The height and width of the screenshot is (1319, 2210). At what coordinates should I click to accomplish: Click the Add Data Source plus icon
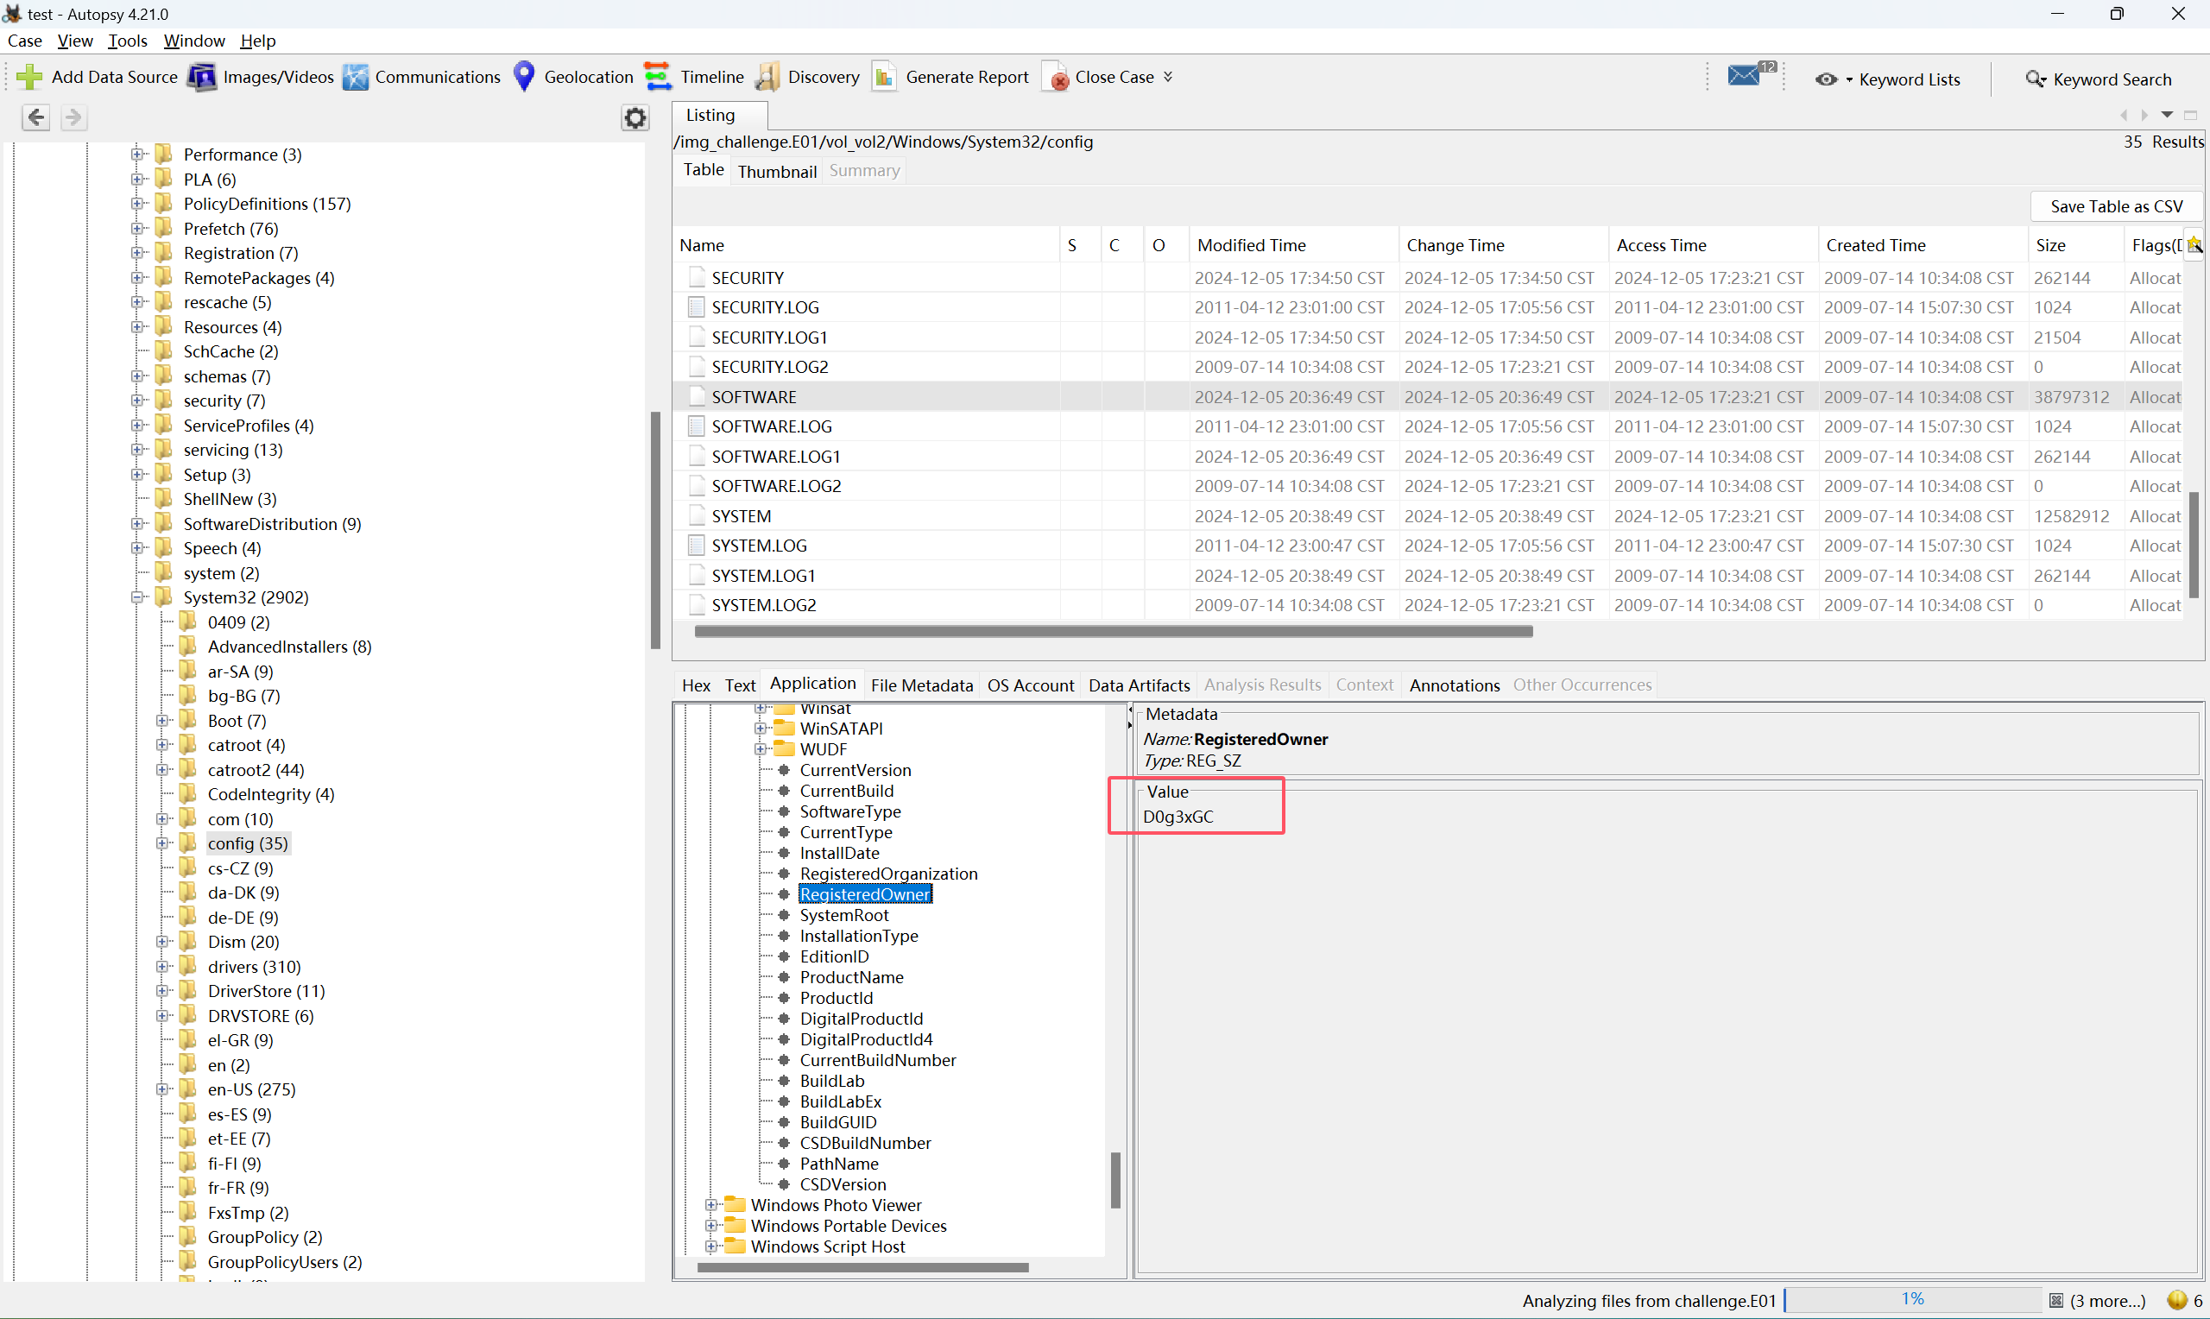point(29,78)
